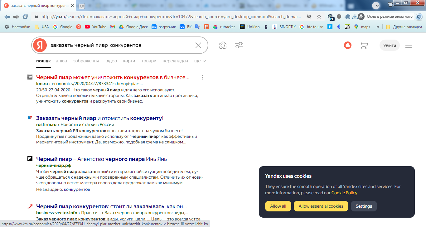The width and height of the screenshot is (426, 227).
Task: Open the Yandex hamburger menu
Action: [x=409, y=46]
